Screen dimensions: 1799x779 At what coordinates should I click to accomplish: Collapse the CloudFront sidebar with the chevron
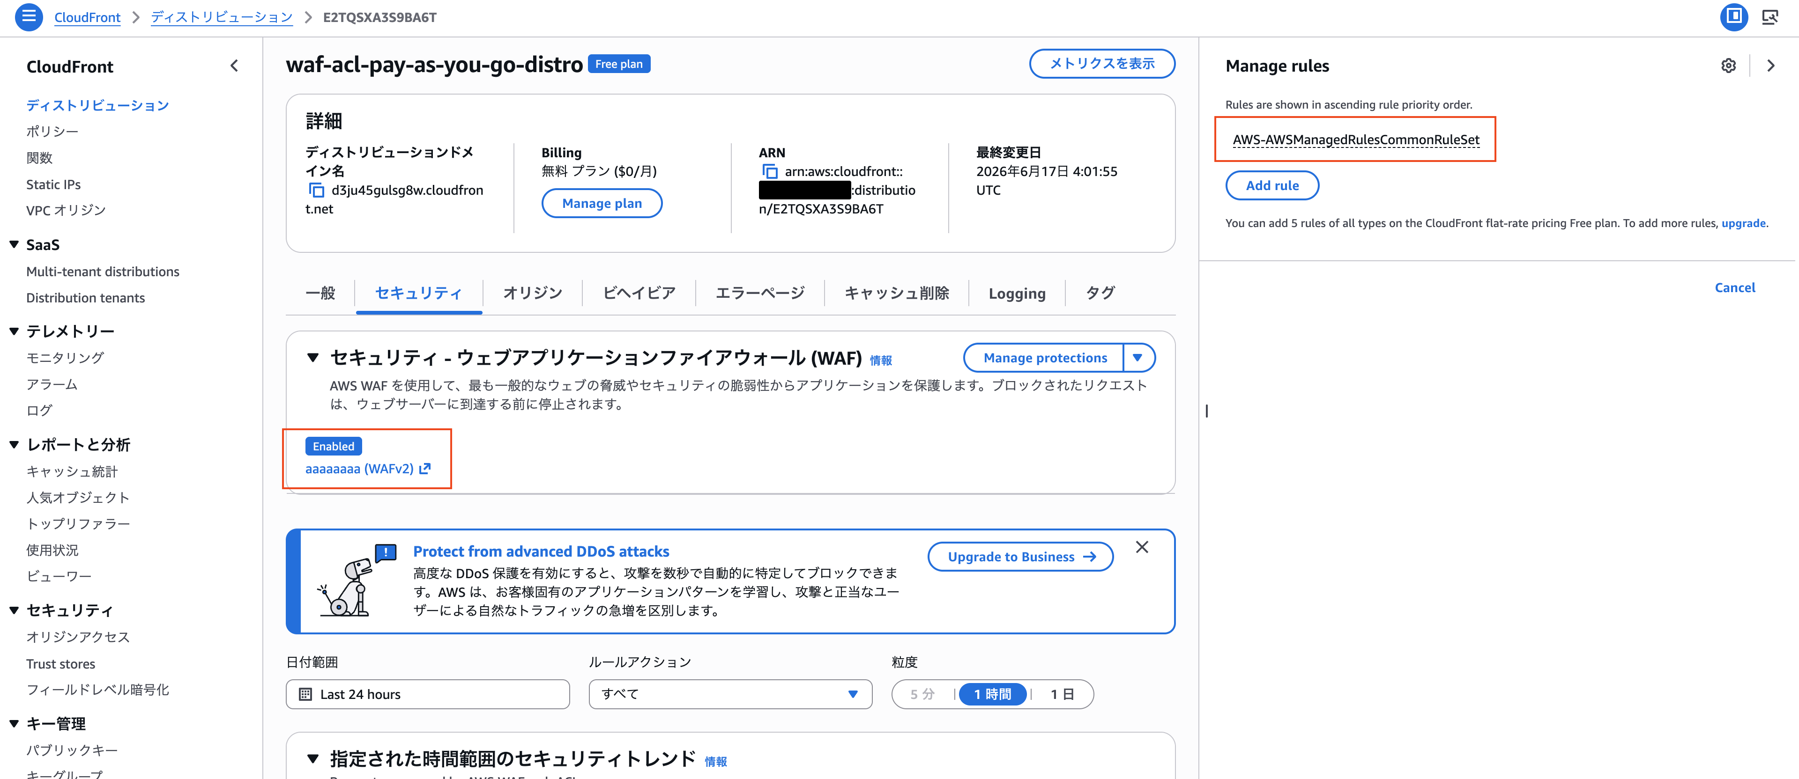(234, 66)
